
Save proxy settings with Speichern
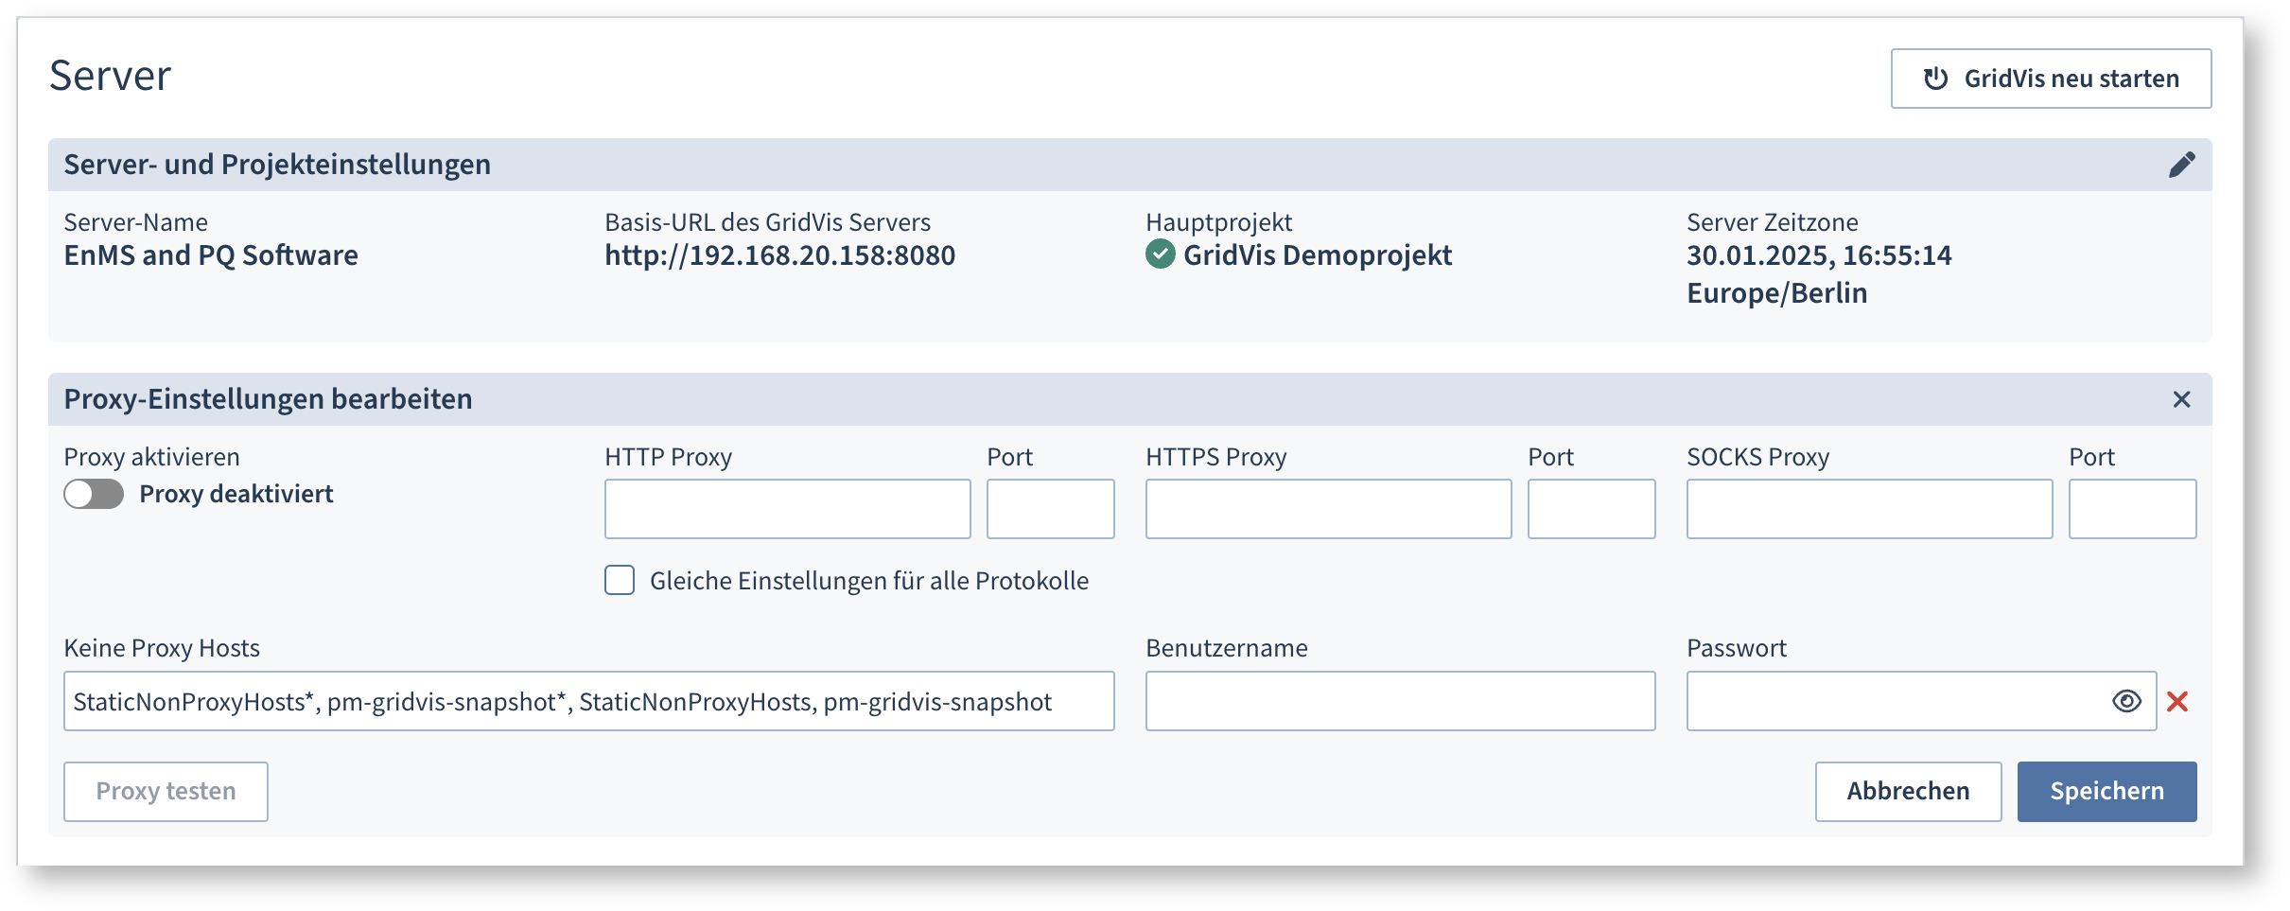point(2106,791)
